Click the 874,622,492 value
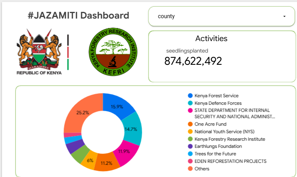Image resolution: width=297 pixels, height=177 pixels. coord(193,61)
